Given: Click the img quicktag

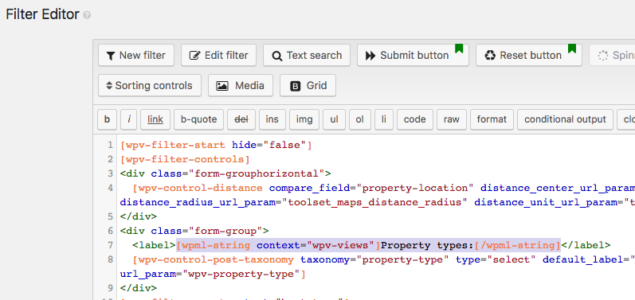Looking at the screenshot, I should (x=304, y=119).
